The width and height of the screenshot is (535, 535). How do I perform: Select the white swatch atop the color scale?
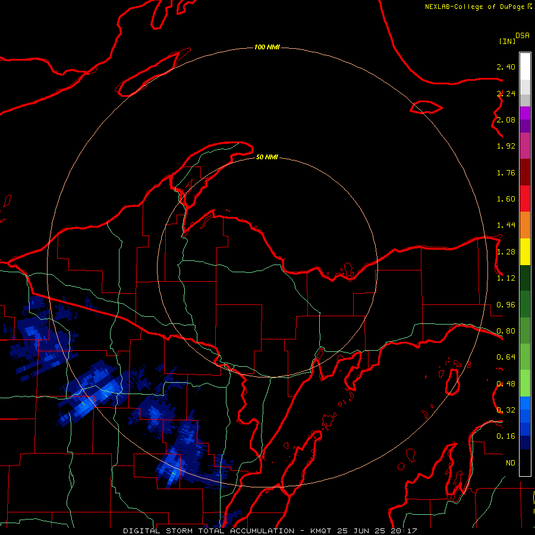point(525,67)
